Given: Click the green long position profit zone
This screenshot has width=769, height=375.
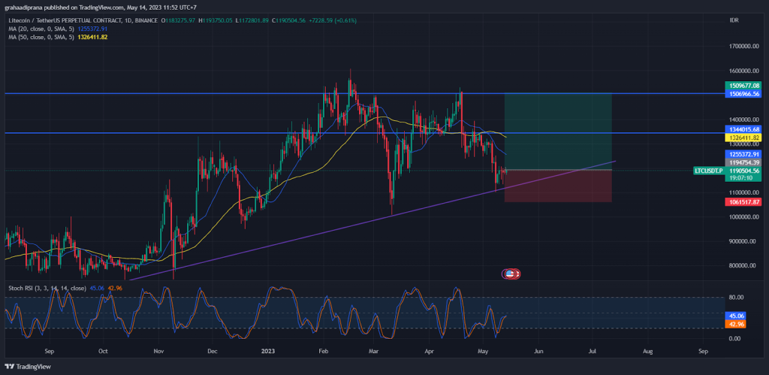Looking at the screenshot, I should (x=558, y=131).
